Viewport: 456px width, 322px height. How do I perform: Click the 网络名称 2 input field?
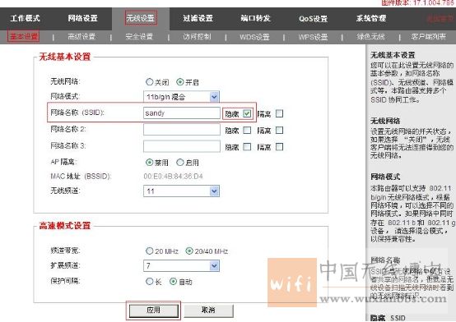click(182, 130)
